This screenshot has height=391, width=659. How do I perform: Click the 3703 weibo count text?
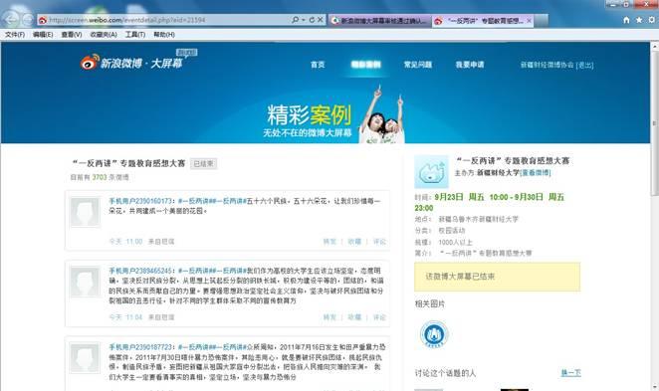100,177
